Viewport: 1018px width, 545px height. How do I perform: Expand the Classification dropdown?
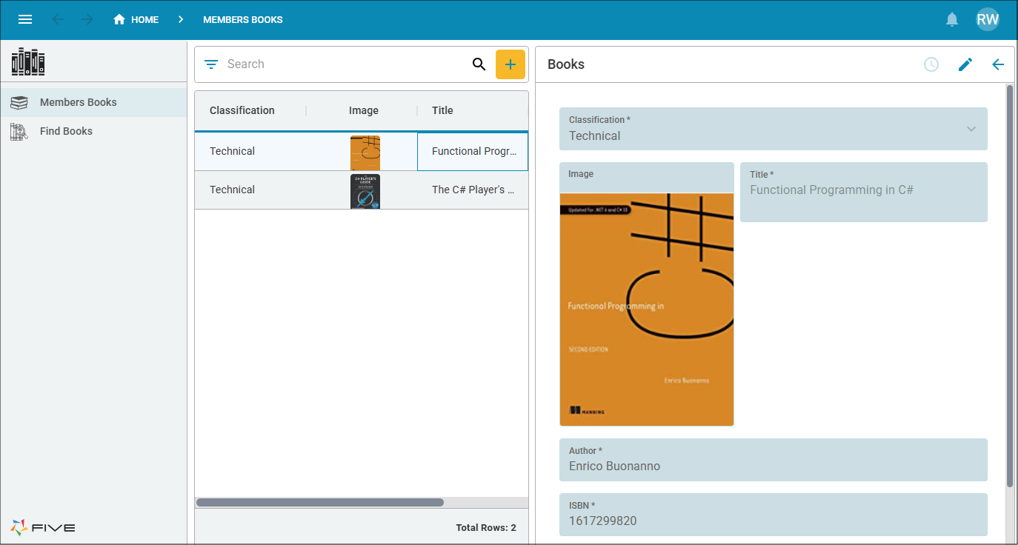tap(971, 129)
